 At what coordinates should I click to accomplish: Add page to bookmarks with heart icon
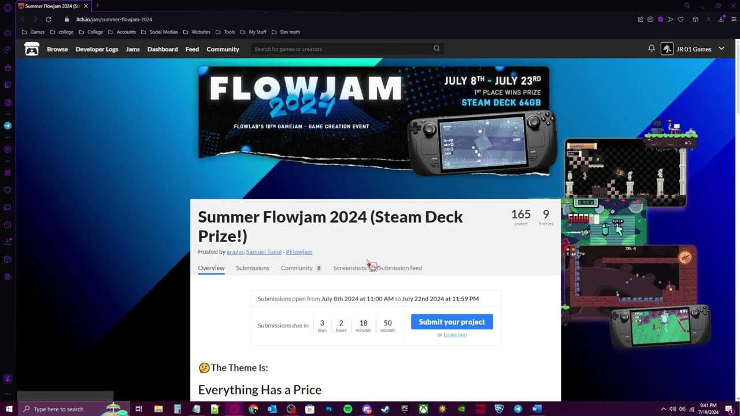680,19
